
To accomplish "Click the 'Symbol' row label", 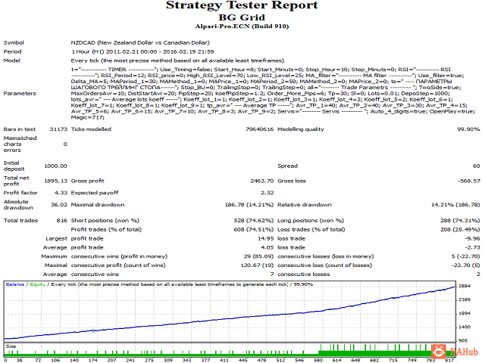I will tap(14, 42).
